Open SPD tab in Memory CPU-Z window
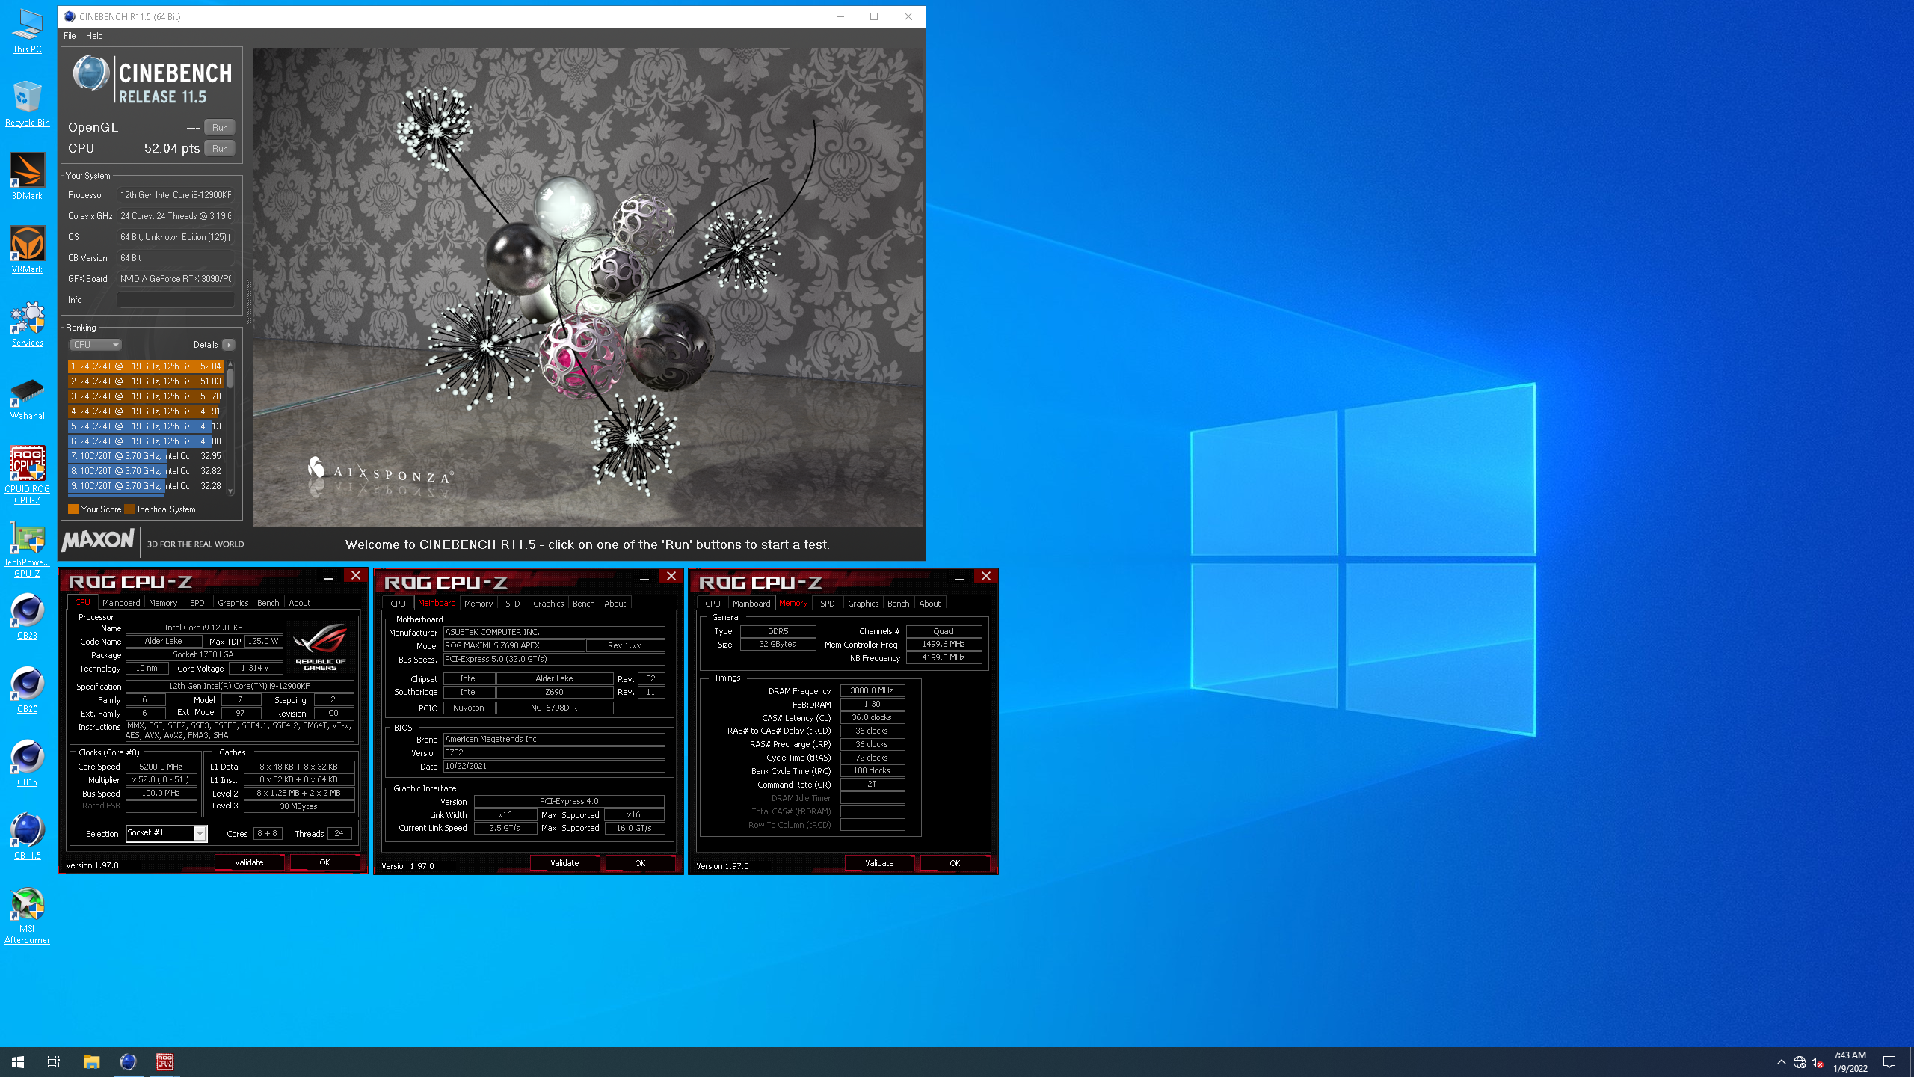 click(x=828, y=604)
